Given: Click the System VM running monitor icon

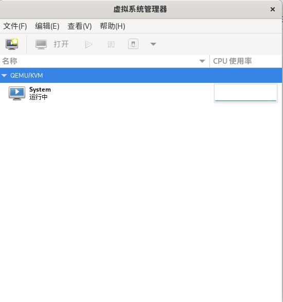Looking at the screenshot, I should pos(17,94).
